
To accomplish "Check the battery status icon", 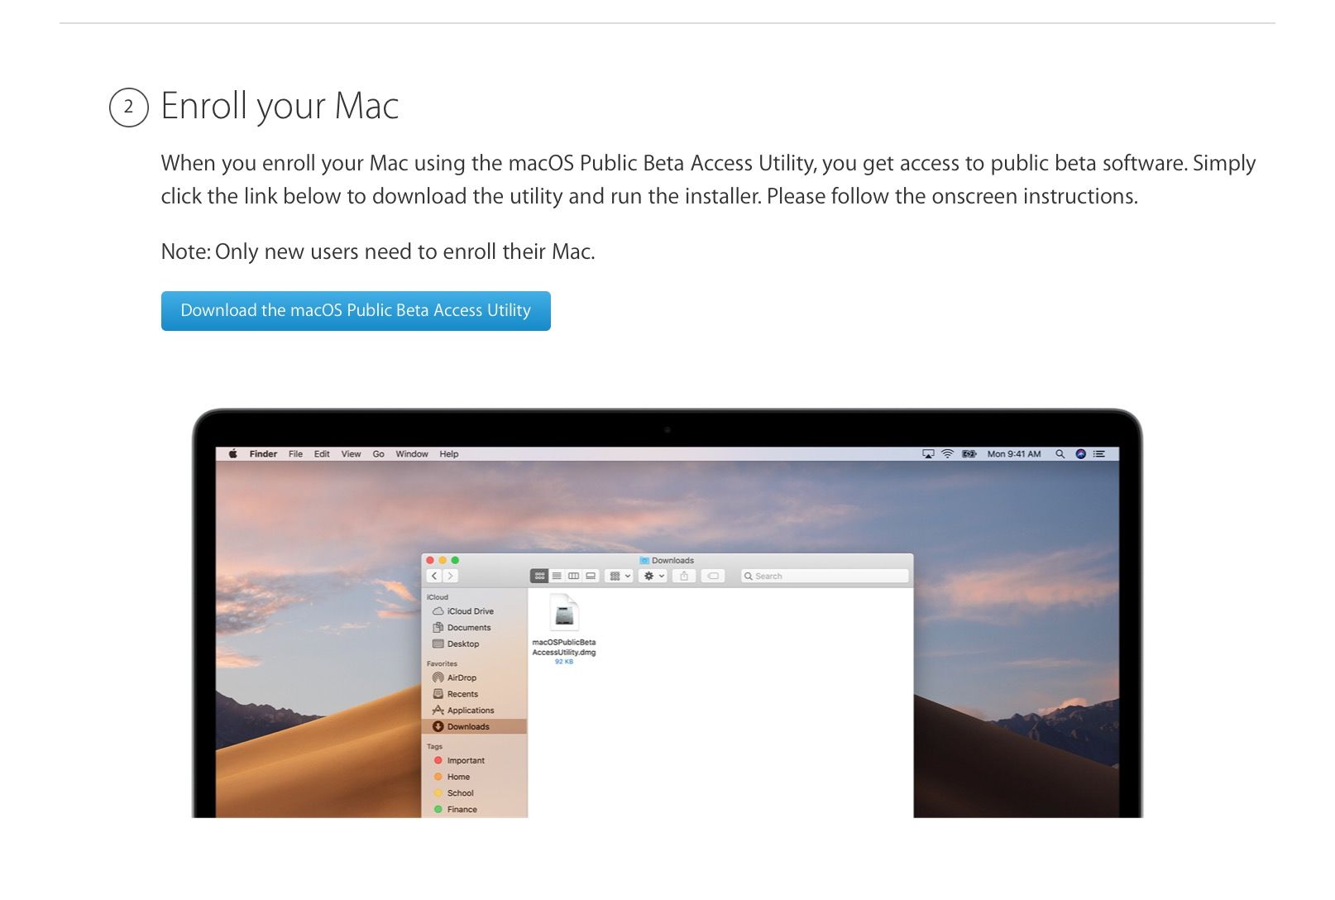I will click(x=969, y=454).
